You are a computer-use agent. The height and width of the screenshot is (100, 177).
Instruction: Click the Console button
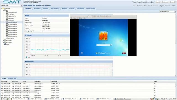tap(168, 6)
